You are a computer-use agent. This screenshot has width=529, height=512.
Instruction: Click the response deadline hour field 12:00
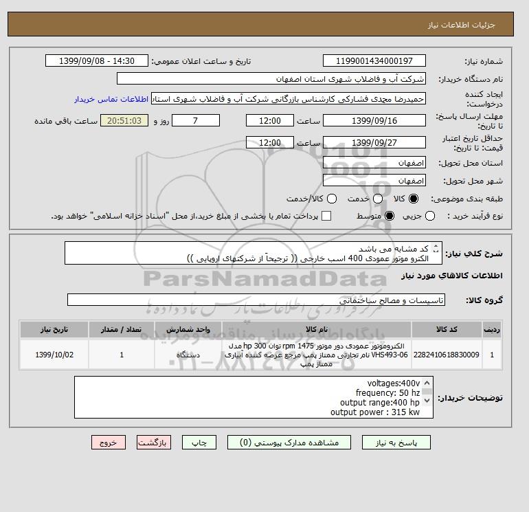[x=270, y=120]
